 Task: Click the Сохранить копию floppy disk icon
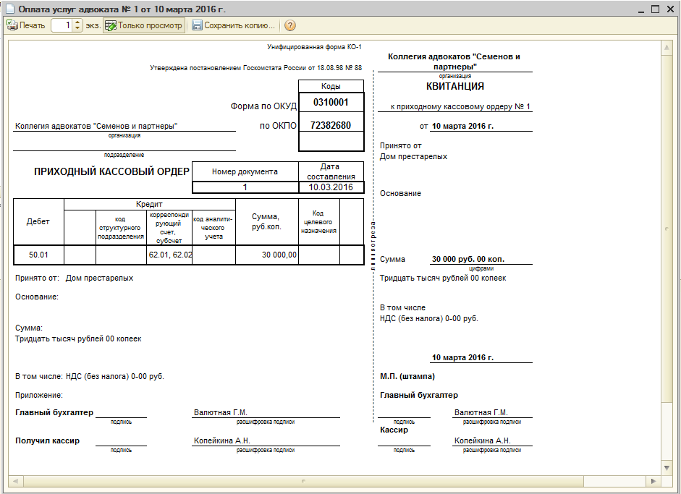[x=197, y=25]
